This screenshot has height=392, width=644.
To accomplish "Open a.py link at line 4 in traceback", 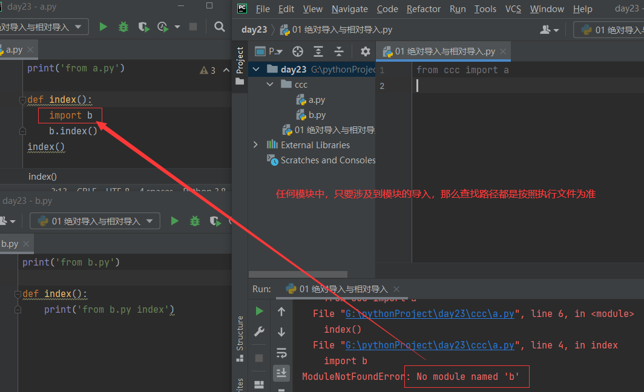I will (430, 345).
